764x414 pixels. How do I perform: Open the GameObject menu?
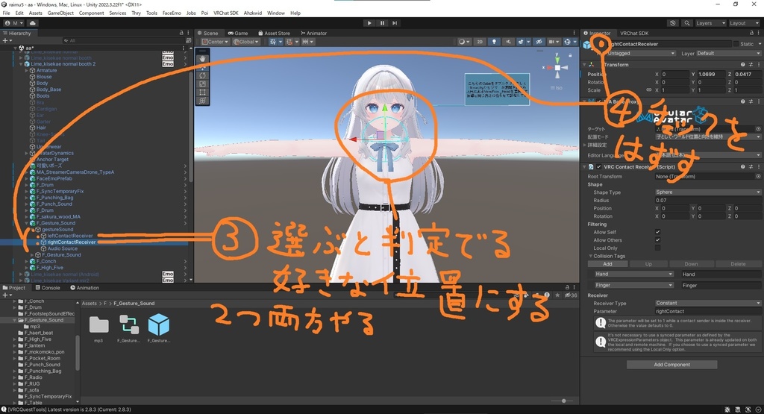tap(60, 13)
